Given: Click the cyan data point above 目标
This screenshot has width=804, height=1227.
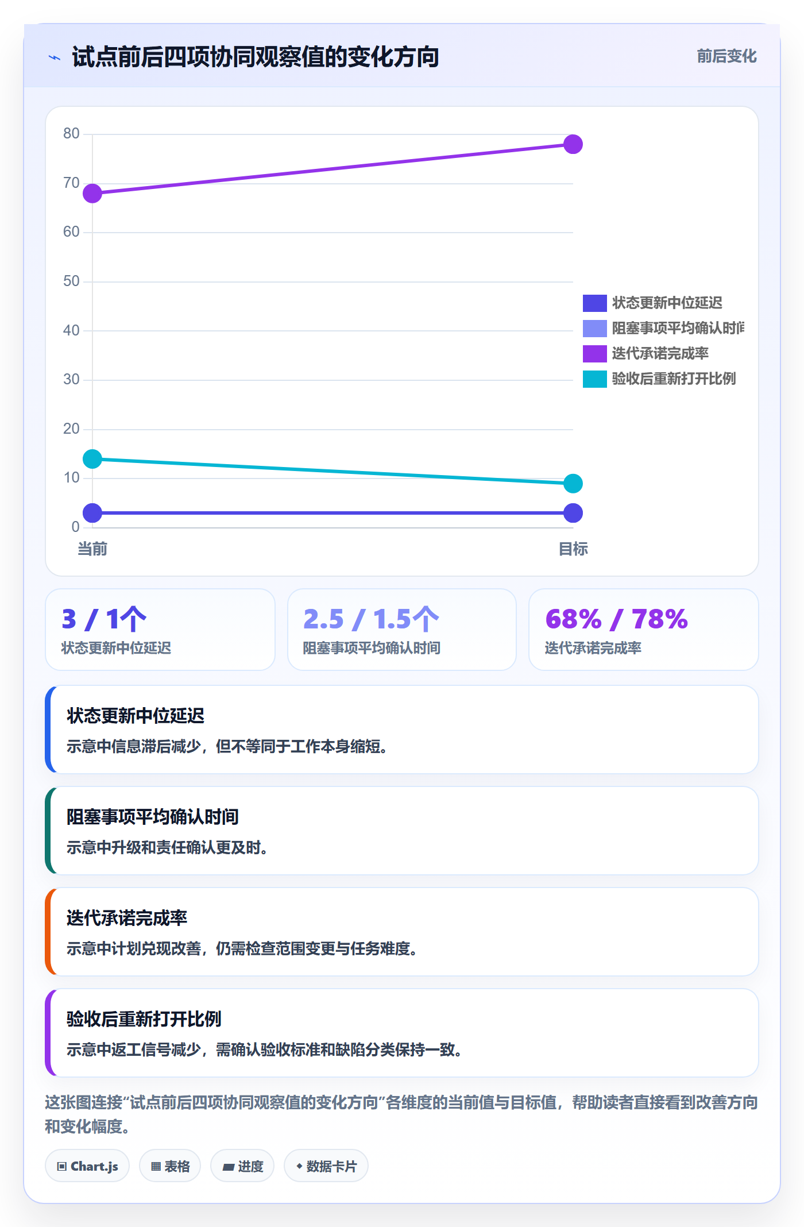Looking at the screenshot, I should (573, 484).
